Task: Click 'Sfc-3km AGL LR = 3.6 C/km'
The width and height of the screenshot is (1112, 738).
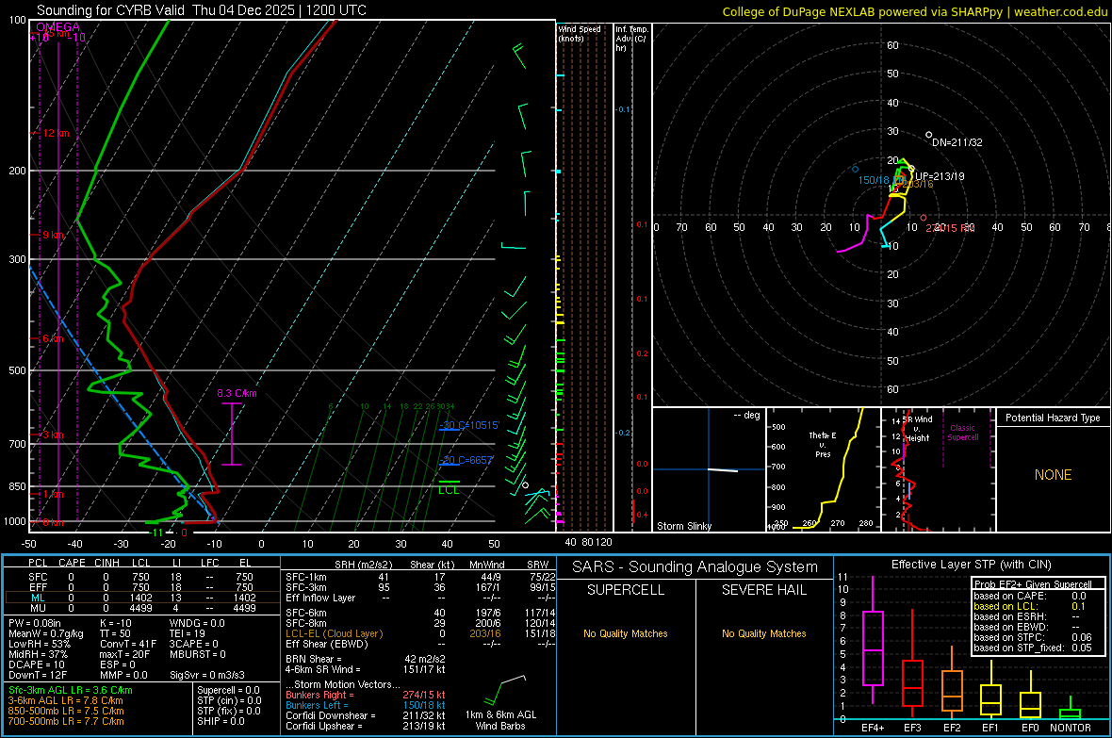Action: (x=71, y=690)
